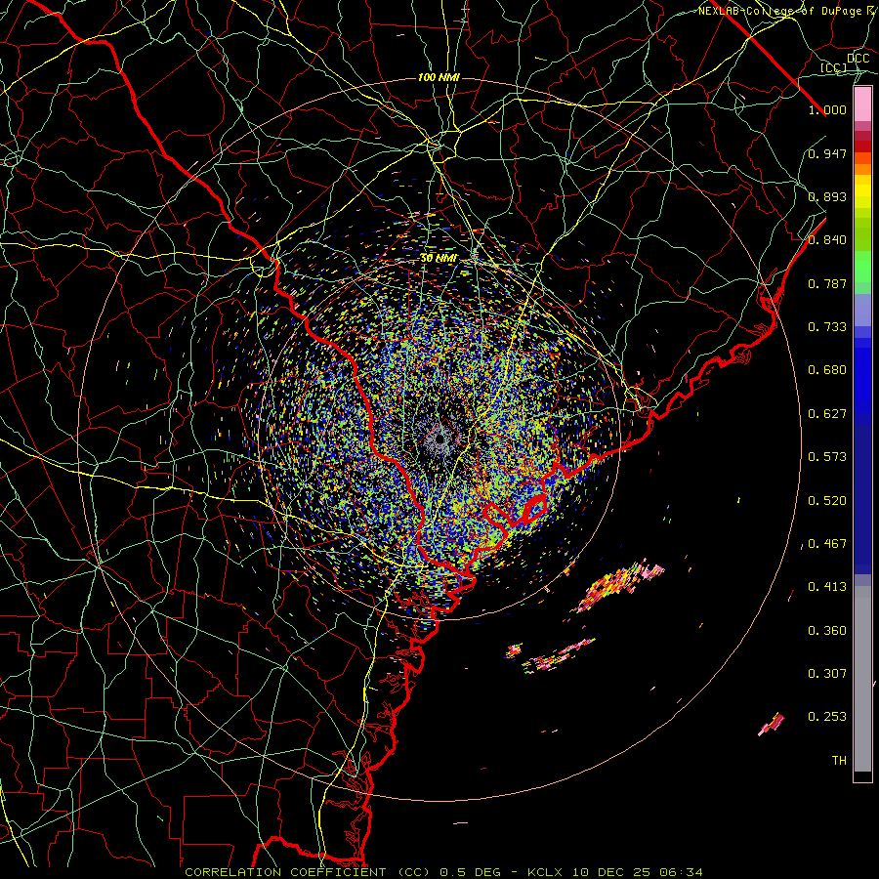The width and height of the screenshot is (879, 879).
Task: Click the 0.520 scale value
Action: tap(827, 501)
